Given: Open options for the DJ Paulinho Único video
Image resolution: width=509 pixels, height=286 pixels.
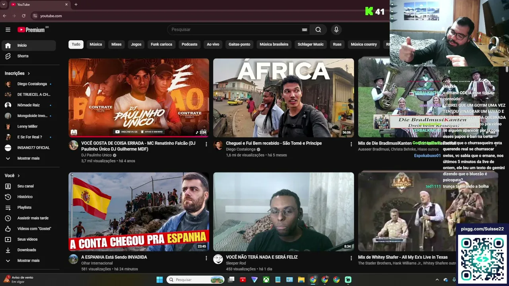Looking at the screenshot, I should coord(206,144).
